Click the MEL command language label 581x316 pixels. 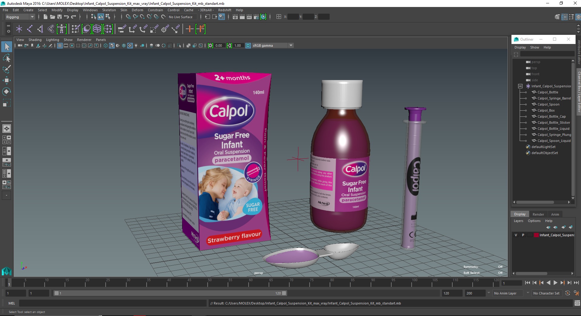click(12, 303)
